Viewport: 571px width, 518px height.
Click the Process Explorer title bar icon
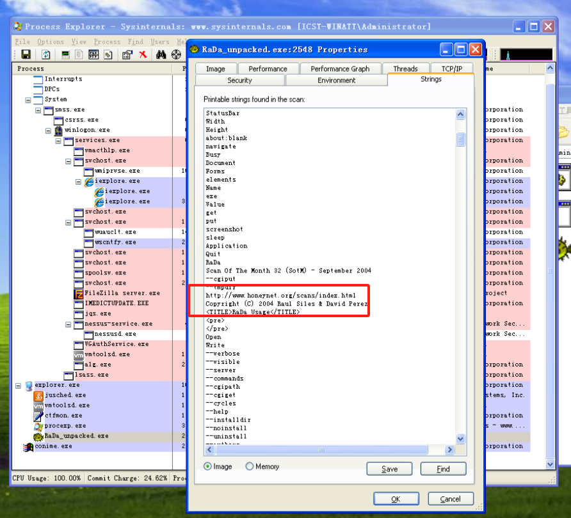18,26
